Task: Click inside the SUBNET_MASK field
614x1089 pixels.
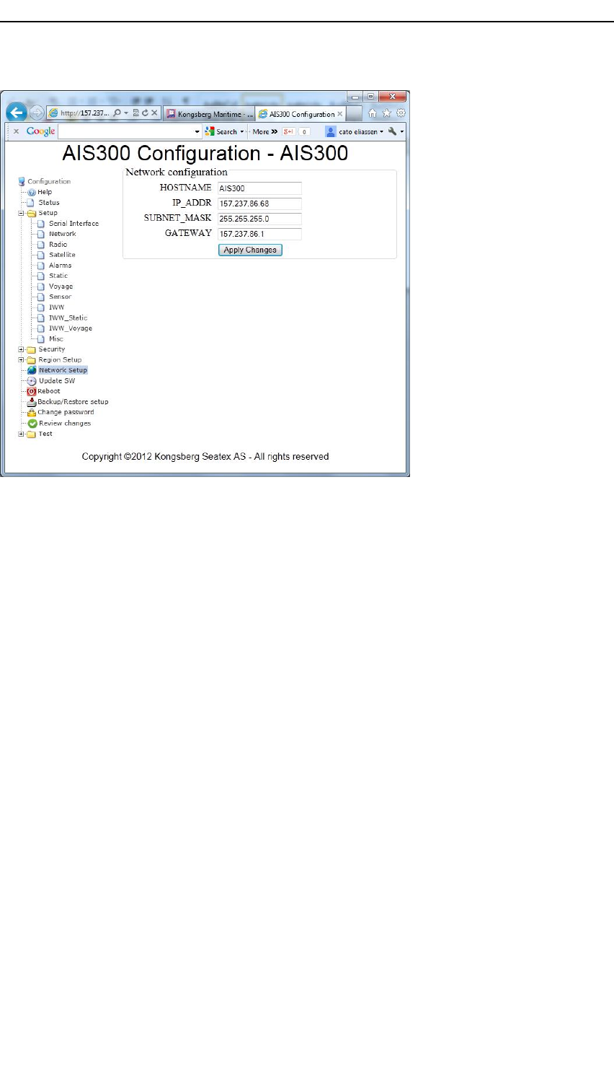Action: (259, 219)
